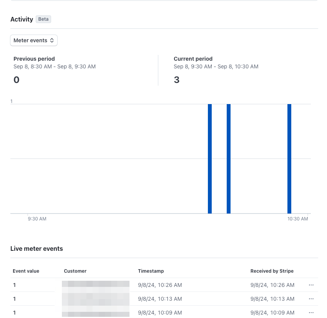Open options menu for 10:13 AM event

(x=311, y=299)
